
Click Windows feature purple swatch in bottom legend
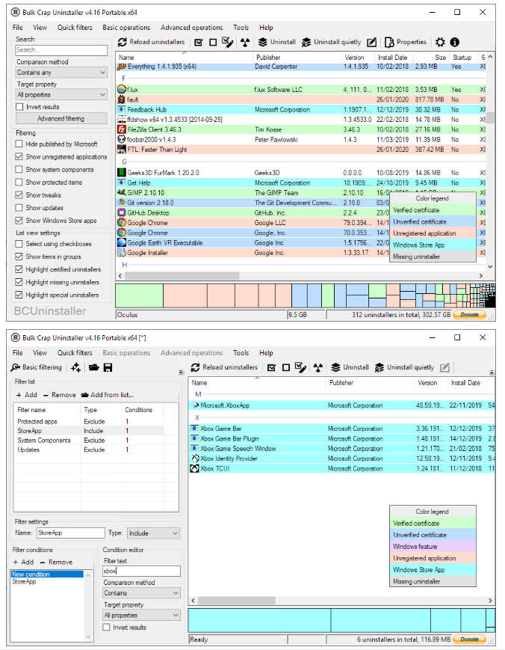click(433, 546)
